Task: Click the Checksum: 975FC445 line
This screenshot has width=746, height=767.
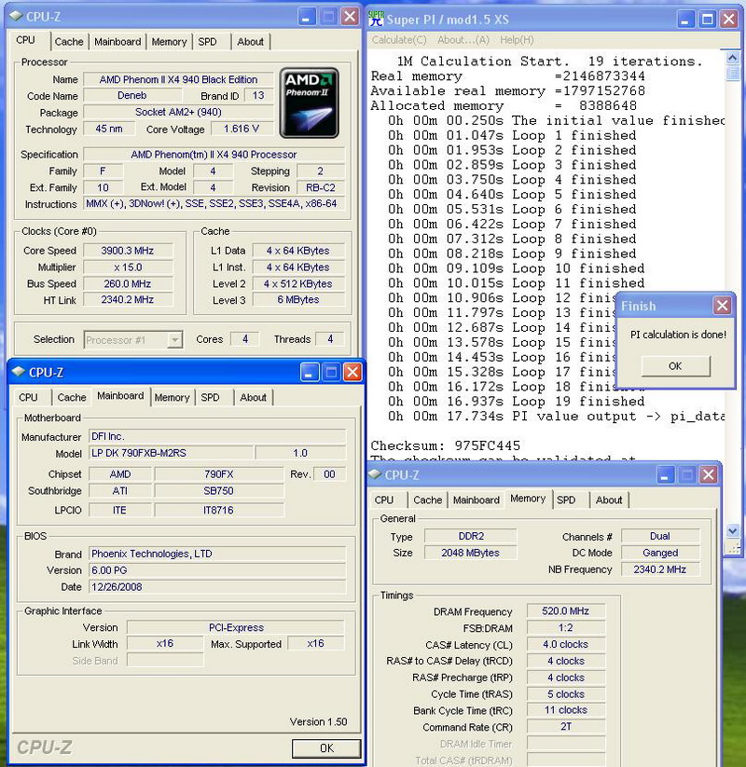Action: 446,445
